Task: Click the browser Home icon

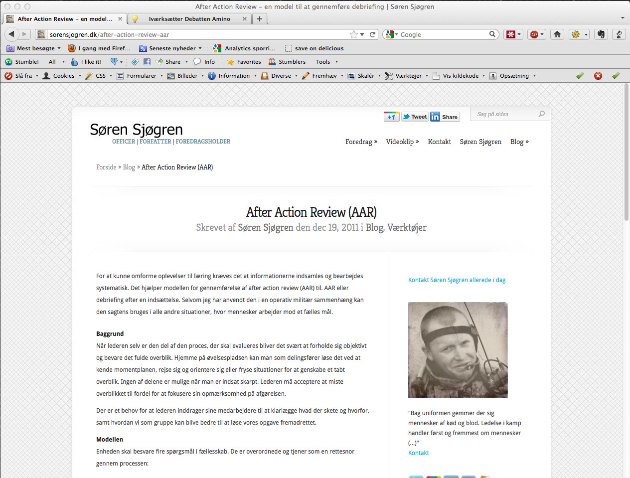Action: (557, 34)
